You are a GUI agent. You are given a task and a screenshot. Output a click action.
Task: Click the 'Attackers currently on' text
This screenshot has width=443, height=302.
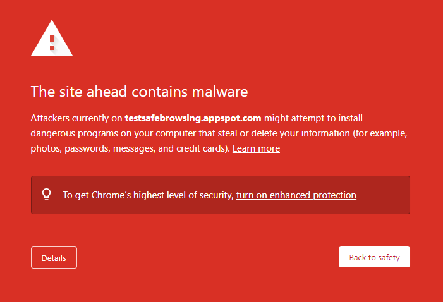76,118
